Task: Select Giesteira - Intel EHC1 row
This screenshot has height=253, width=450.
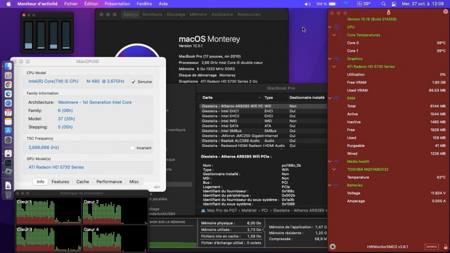Action: coord(263,111)
